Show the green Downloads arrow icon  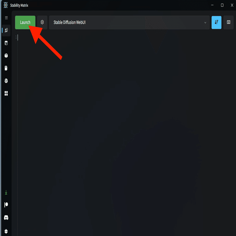pyautogui.click(x=6, y=192)
